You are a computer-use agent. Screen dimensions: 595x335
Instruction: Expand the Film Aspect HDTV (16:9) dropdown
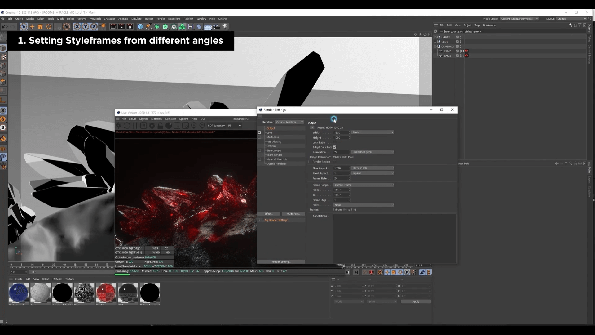pyautogui.click(x=372, y=168)
